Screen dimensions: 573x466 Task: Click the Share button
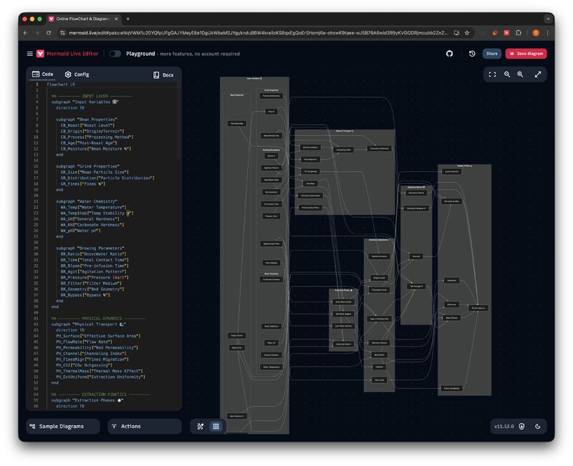pos(491,54)
